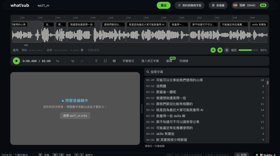Click in the 搜尋字幕 search field
The height and width of the screenshot is (156, 280).
[207, 72]
